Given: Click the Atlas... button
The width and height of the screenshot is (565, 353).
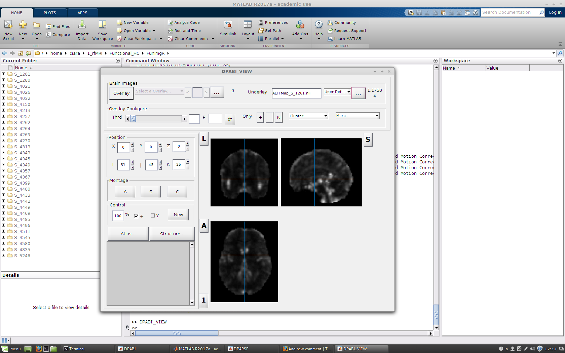Looking at the screenshot, I should (128, 234).
